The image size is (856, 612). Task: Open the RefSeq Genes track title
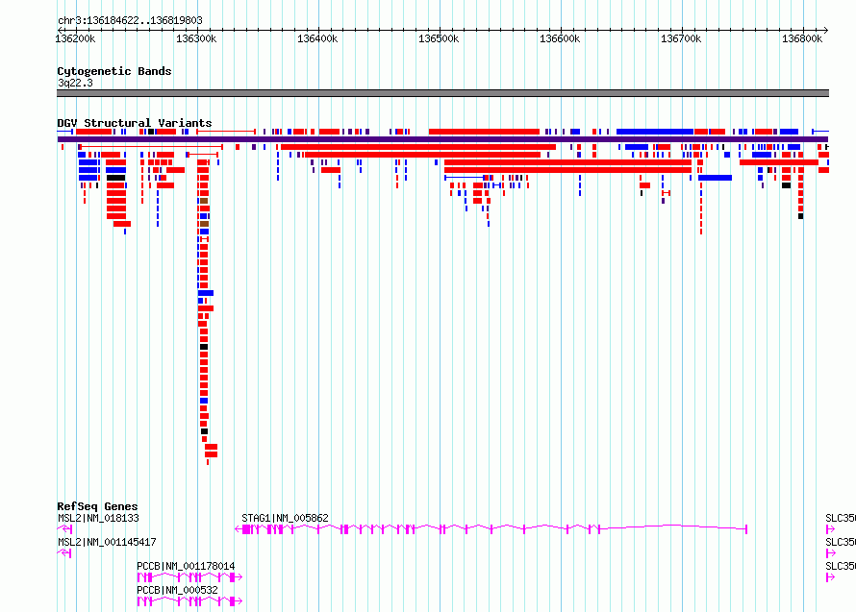(x=98, y=506)
